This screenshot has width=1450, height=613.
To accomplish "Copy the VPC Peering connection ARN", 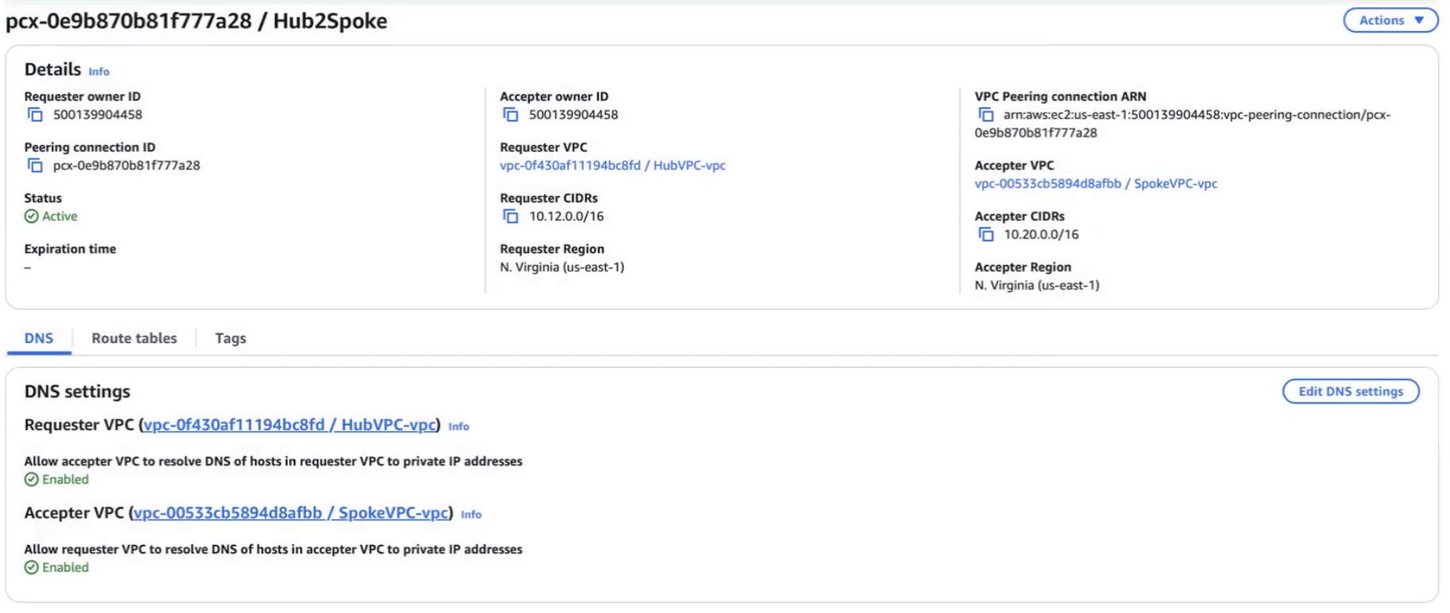I will (985, 115).
